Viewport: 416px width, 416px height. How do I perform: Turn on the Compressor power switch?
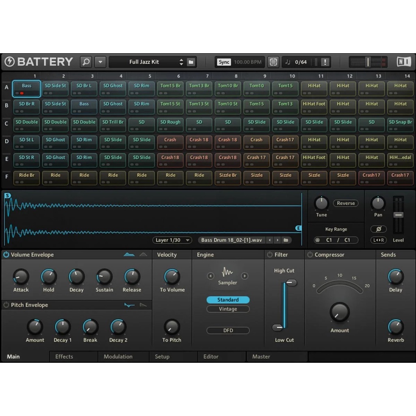click(x=310, y=255)
